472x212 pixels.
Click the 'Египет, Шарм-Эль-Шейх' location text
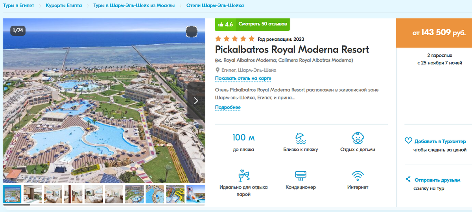pyautogui.click(x=249, y=70)
